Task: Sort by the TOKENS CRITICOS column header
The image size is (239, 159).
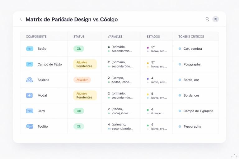Action: click(191, 37)
